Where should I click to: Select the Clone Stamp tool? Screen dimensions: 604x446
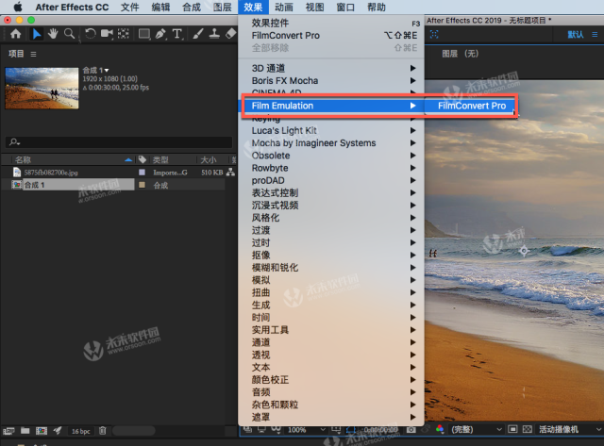pyautogui.click(x=214, y=34)
